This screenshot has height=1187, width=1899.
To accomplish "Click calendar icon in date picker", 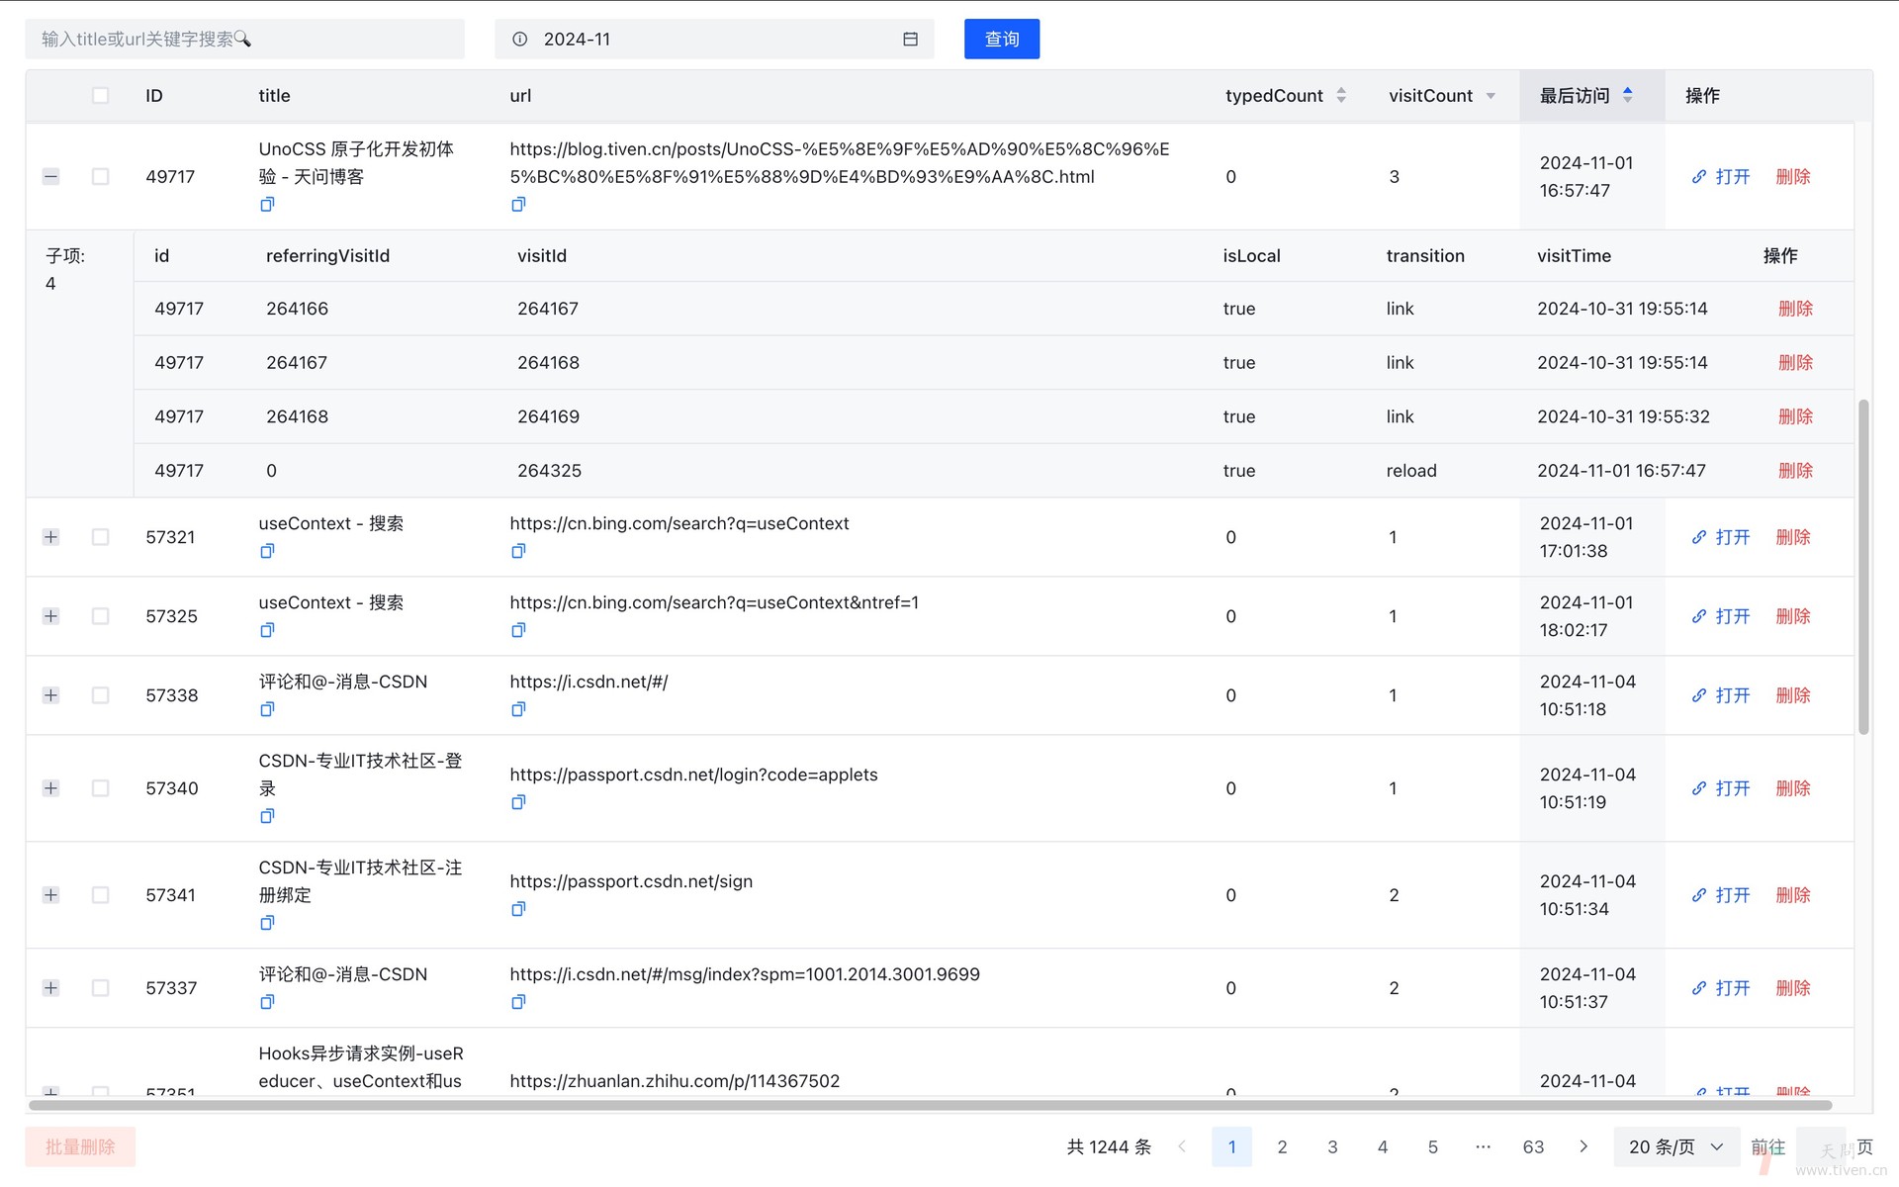I will (910, 40).
